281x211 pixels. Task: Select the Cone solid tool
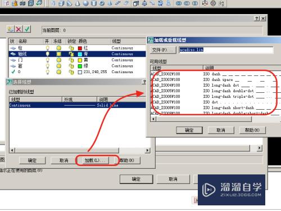point(78,3)
